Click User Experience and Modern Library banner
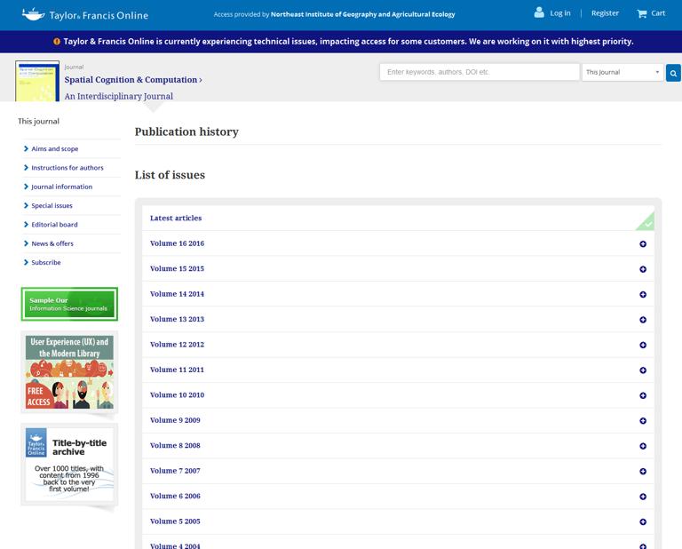The height and width of the screenshot is (549, 682). [x=69, y=372]
